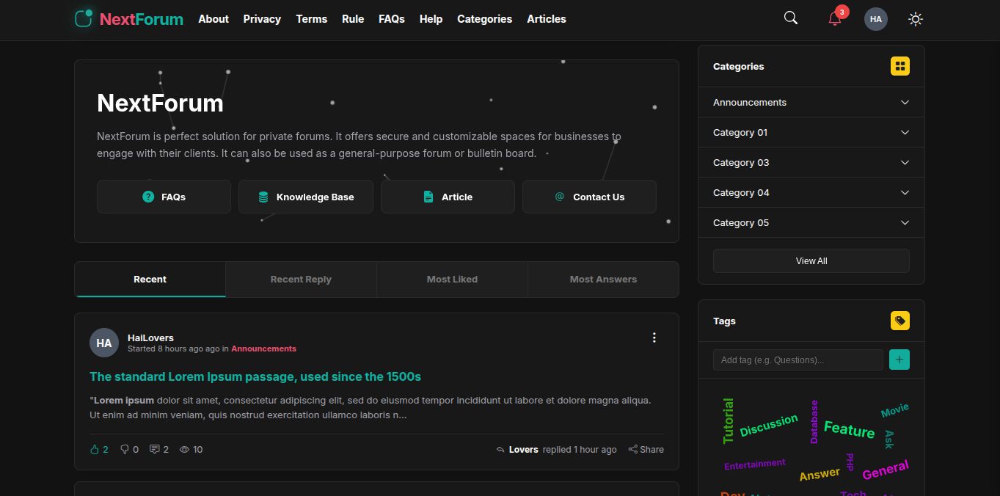Focus the Add tag input field
The width and height of the screenshot is (1000, 496).
point(798,360)
